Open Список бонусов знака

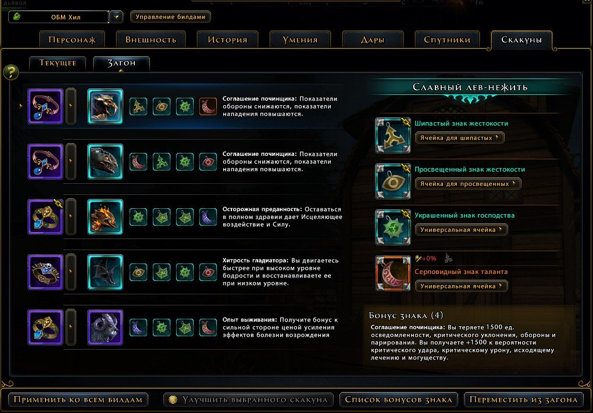click(x=399, y=400)
